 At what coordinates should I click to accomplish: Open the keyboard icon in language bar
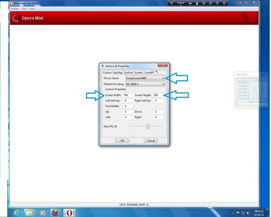tap(190, 3)
